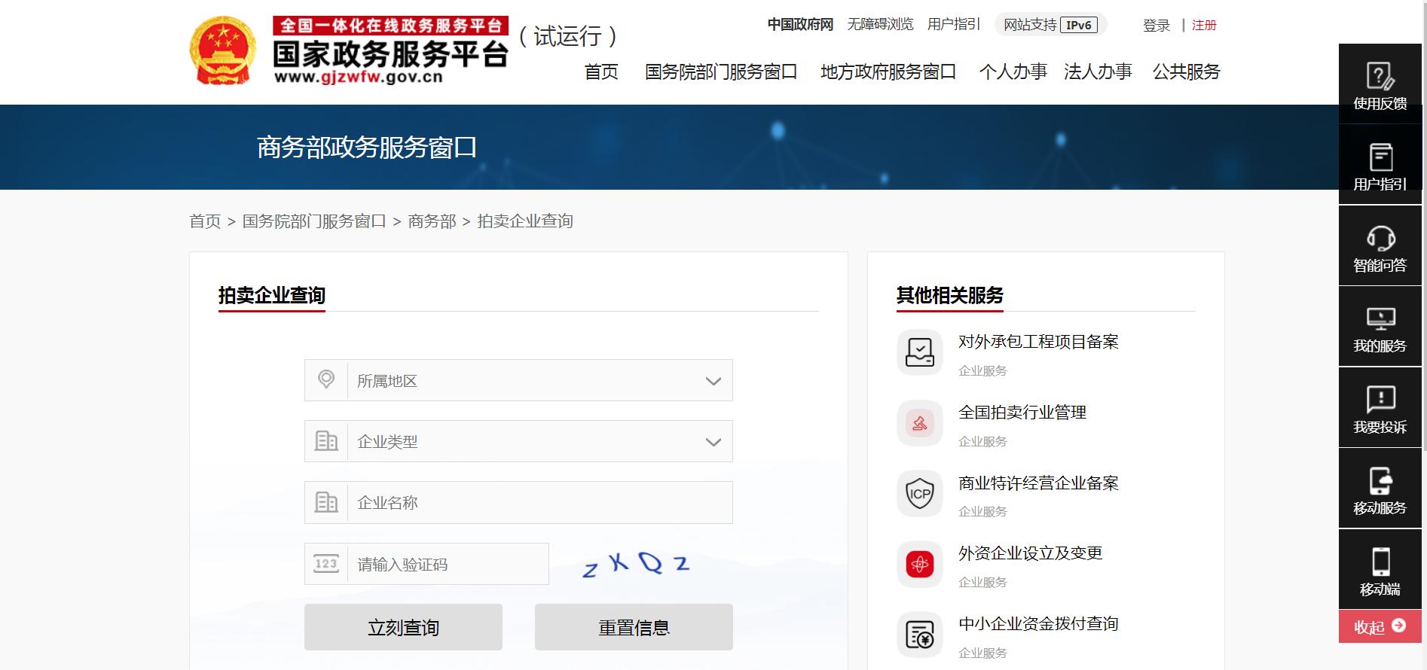This screenshot has height=670, width=1427.
Task: Click the 注册 link
Action: (x=1204, y=26)
